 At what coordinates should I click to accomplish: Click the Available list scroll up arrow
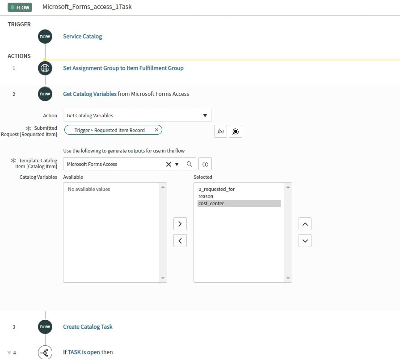[163, 187]
